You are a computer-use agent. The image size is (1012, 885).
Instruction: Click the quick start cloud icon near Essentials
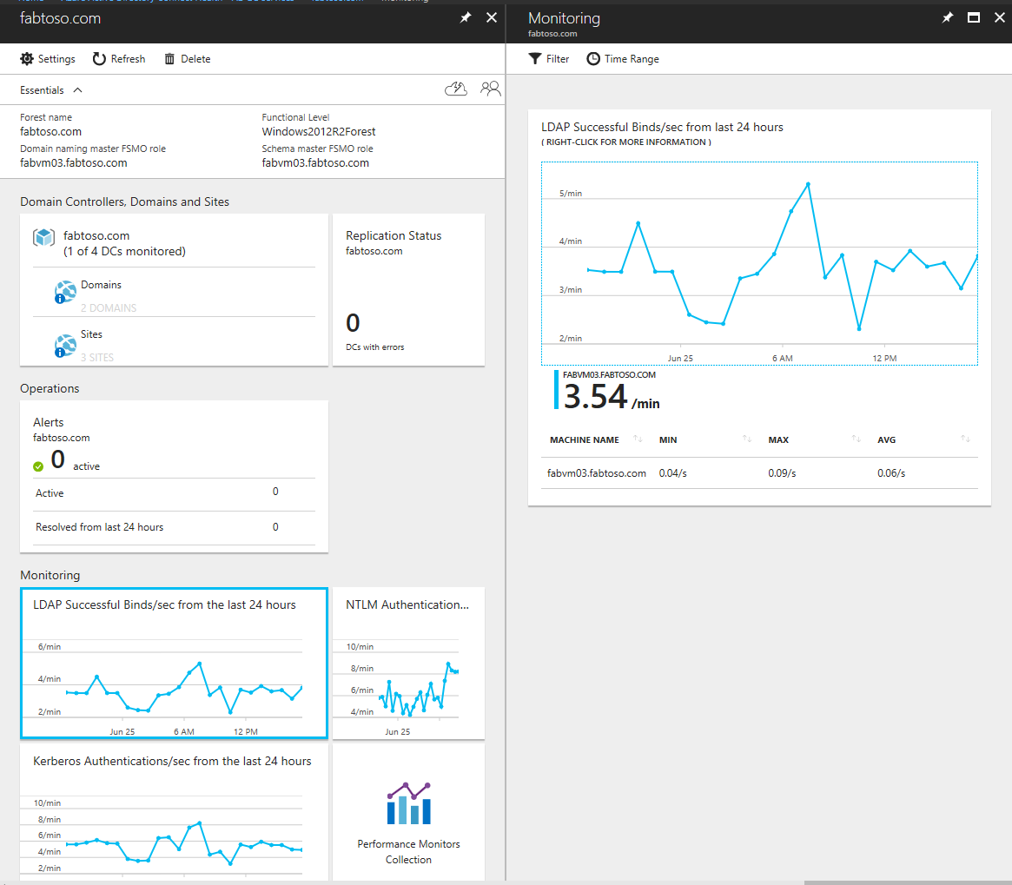(456, 88)
